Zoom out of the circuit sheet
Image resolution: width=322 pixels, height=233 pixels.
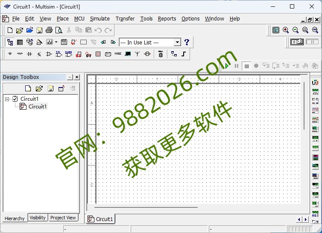pyautogui.click(x=295, y=30)
